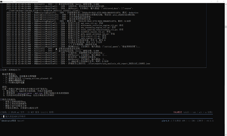Close the cmd.exe terminal window
The image size is (227, 136).
click(x=223, y=1)
